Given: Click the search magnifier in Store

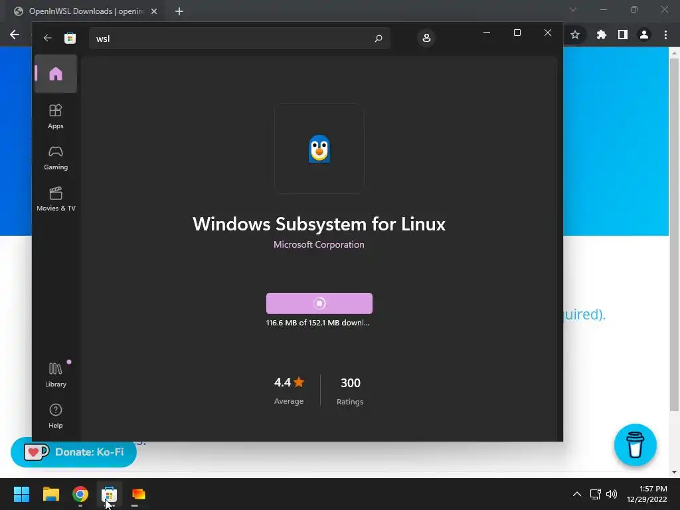Looking at the screenshot, I should (378, 38).
